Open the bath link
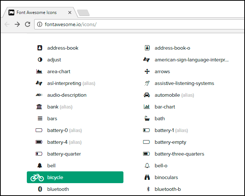 (160, 118)
